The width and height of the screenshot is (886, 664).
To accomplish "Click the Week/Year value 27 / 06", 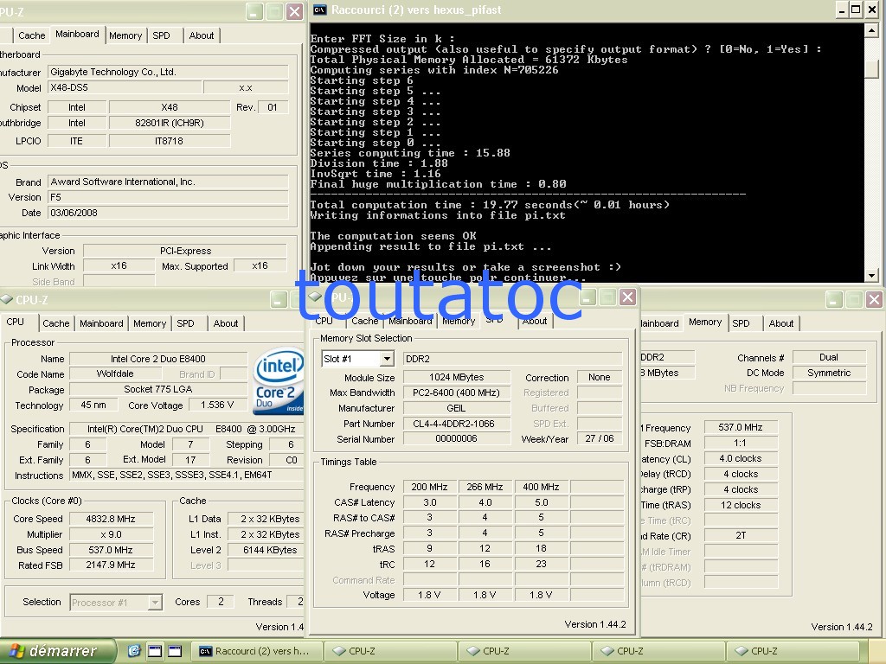I will (600, 438).
